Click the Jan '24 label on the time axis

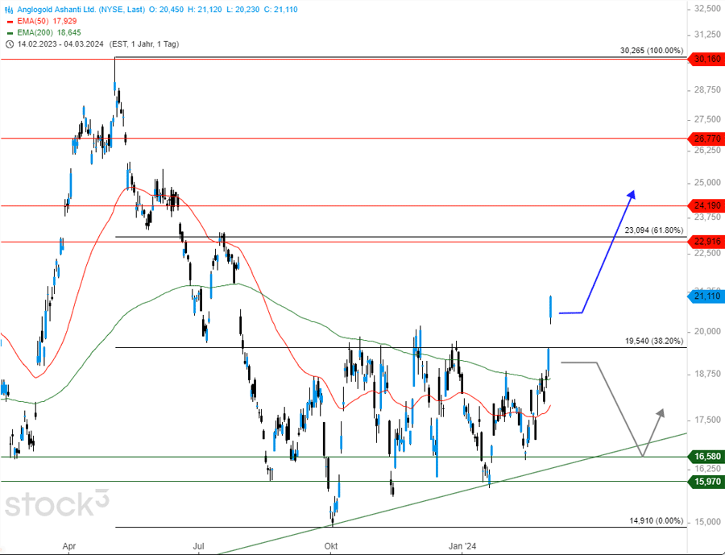tap(462, 547)
